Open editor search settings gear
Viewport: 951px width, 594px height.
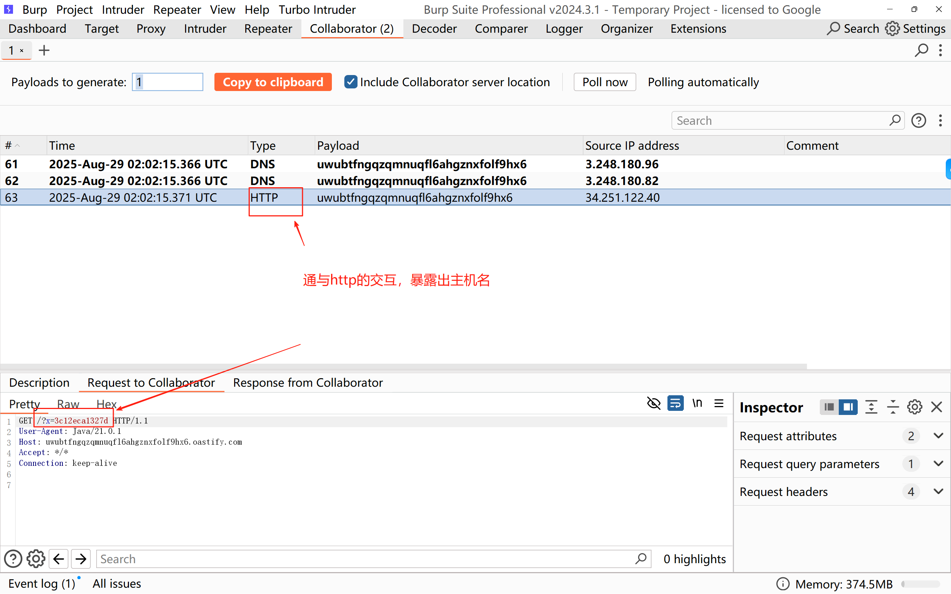tap(36, 559)
